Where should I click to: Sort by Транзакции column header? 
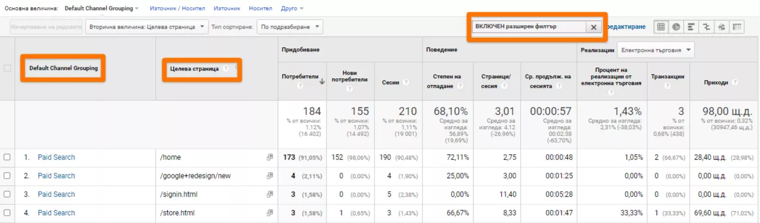click(x=668, y=77)
